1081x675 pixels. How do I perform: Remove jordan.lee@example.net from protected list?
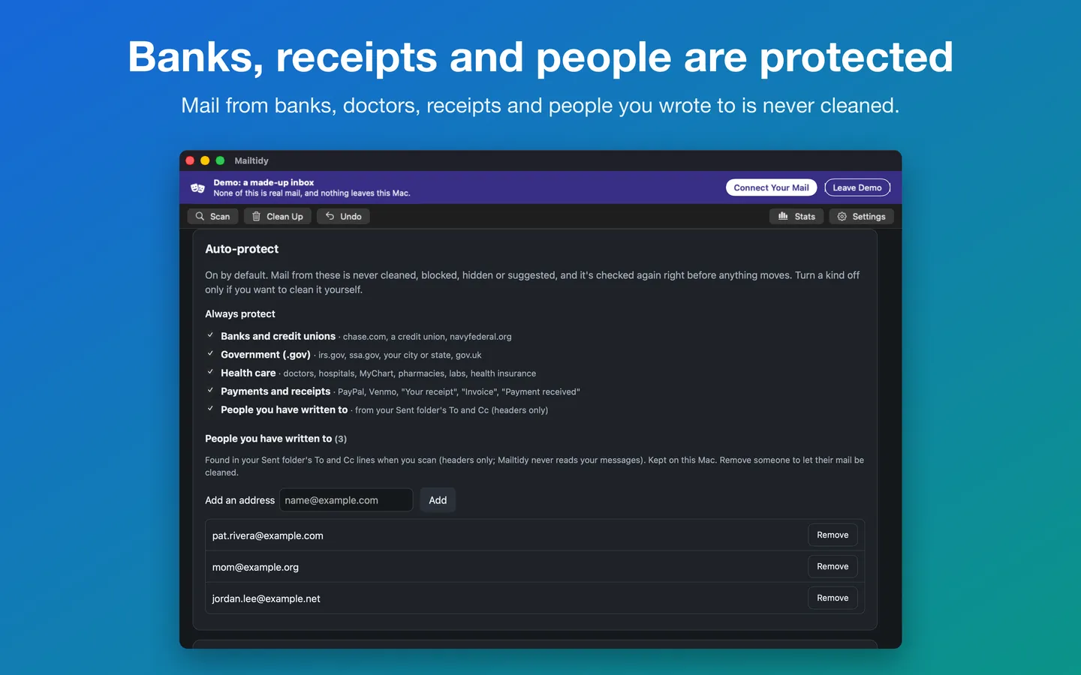coord(833,598)
